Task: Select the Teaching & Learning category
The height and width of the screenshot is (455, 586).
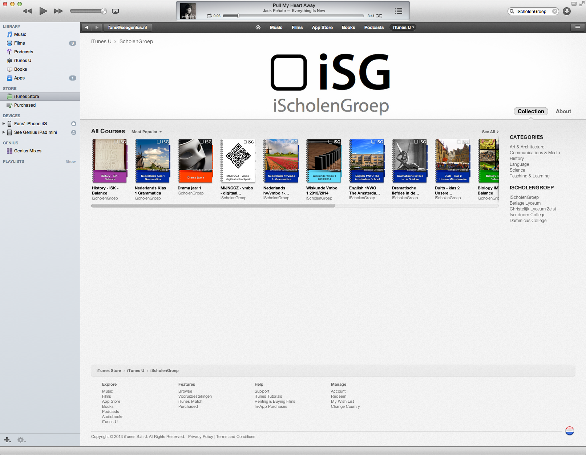Action: click(x=529, y=176)
